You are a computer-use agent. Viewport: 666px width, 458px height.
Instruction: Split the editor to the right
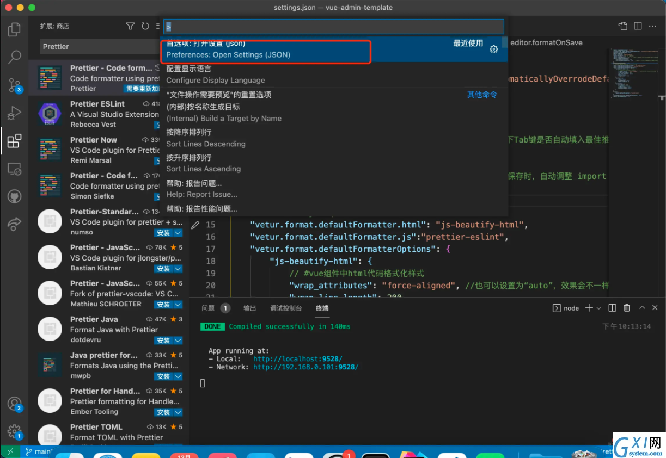pos(638,26)
